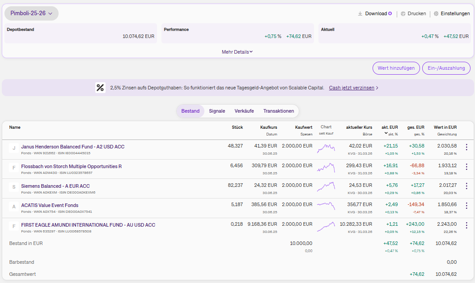This screenshot has width=475, height=283.
Task: Open three-dot menu for Flossbach von Storch
Action: (467, 167)
